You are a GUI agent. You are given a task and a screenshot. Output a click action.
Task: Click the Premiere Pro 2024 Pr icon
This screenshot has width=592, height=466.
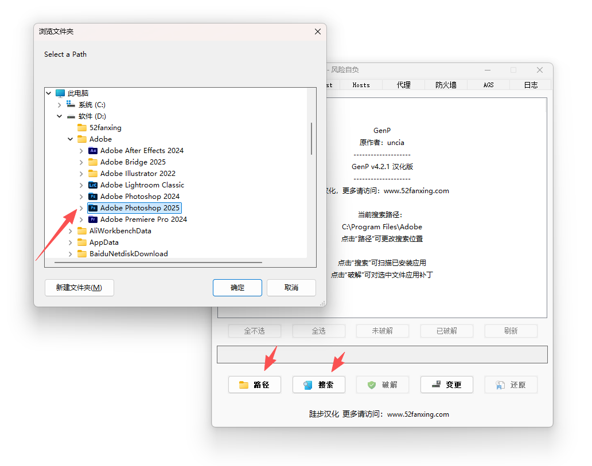click(x=93, y=219)
